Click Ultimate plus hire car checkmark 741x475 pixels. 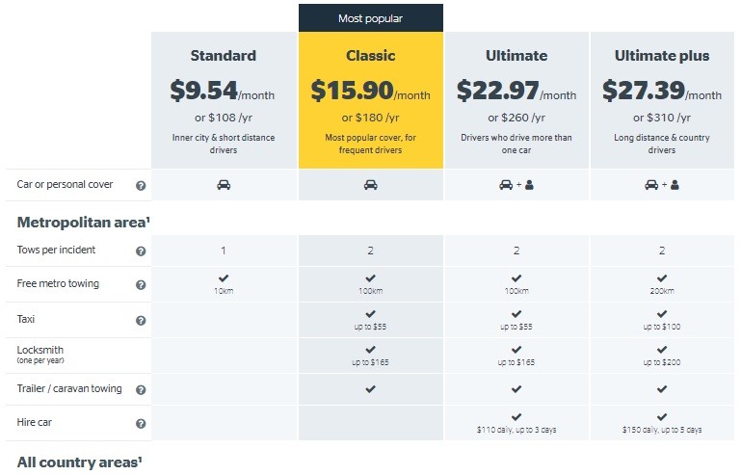coord(662,417)
